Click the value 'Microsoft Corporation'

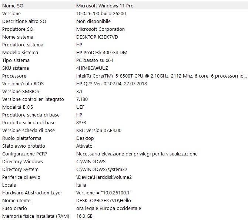click(100, 29)
